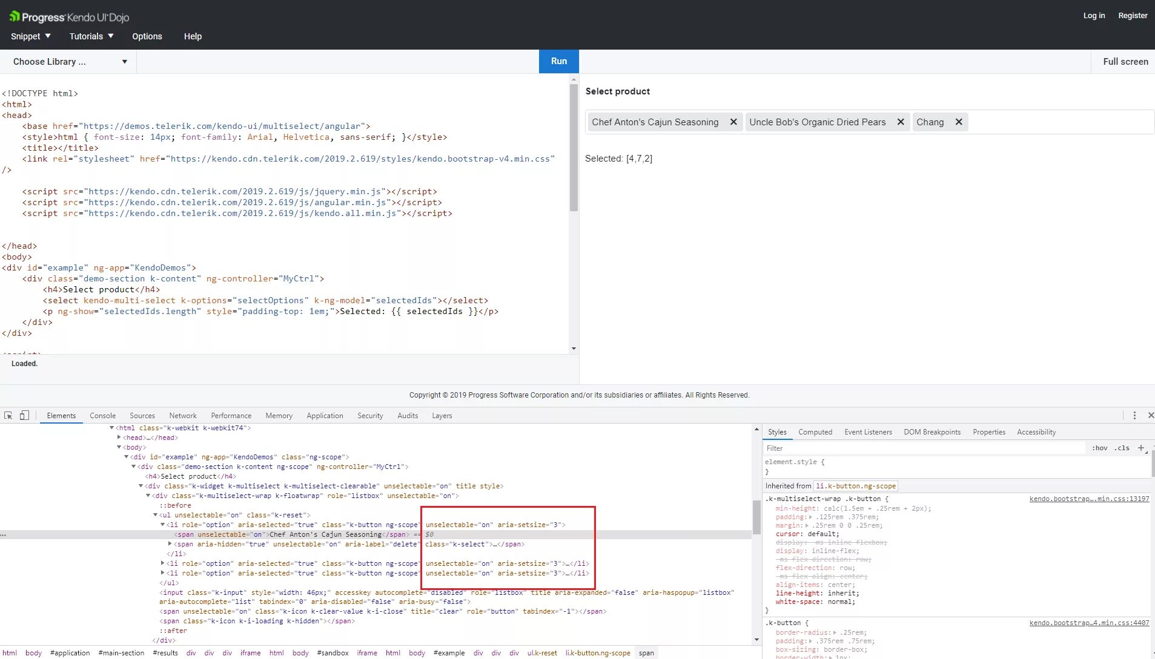Open the DOM Breakpoints tab
Screen dimensions: 1155x659
[933, 432]
